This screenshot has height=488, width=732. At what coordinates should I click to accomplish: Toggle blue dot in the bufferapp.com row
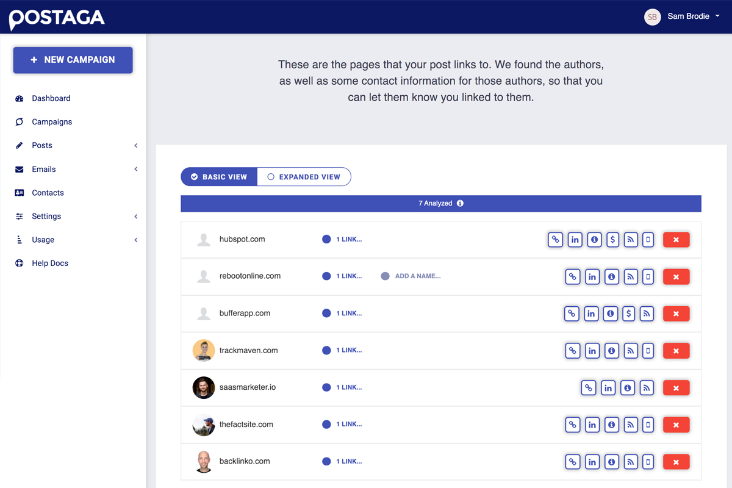click(326, 313)
